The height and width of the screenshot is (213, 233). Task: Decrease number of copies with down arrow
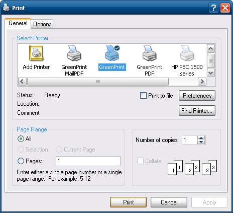pyautogui.click(x=201, y=142)
